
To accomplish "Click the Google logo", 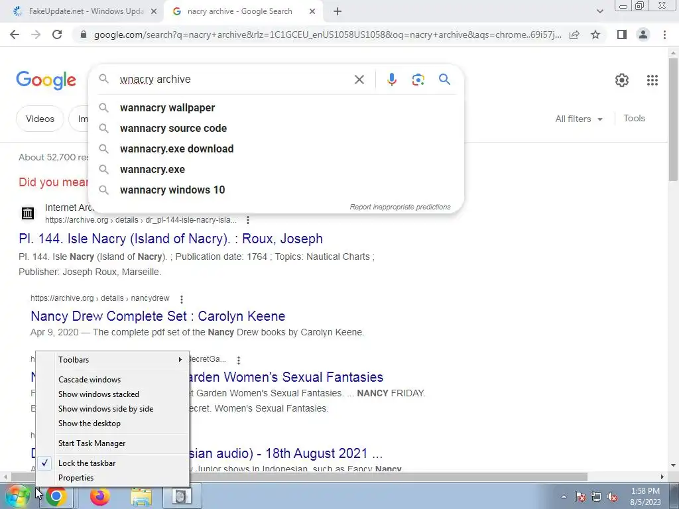I will point(46,80).
